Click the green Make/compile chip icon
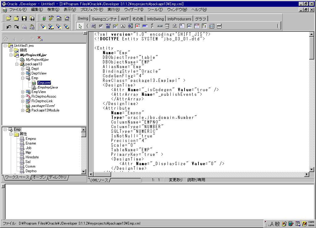 (43, 18)
